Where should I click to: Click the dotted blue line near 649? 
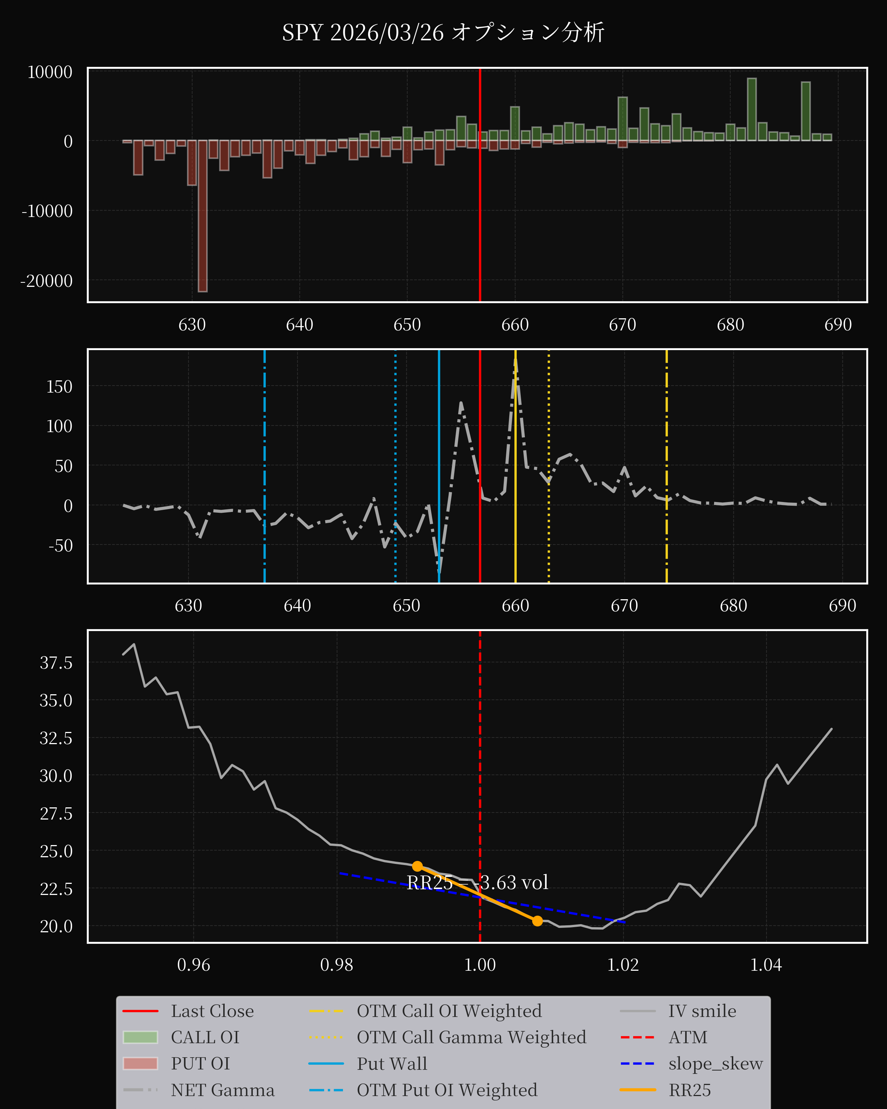(x=395, y=466)
